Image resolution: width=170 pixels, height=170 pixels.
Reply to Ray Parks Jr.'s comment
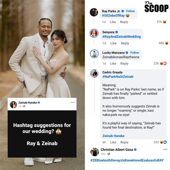[x=124, y=22]
